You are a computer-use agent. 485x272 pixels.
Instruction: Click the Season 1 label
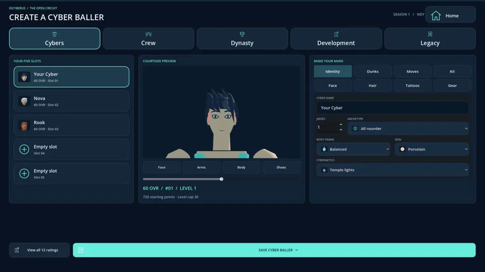coord(402,14)
